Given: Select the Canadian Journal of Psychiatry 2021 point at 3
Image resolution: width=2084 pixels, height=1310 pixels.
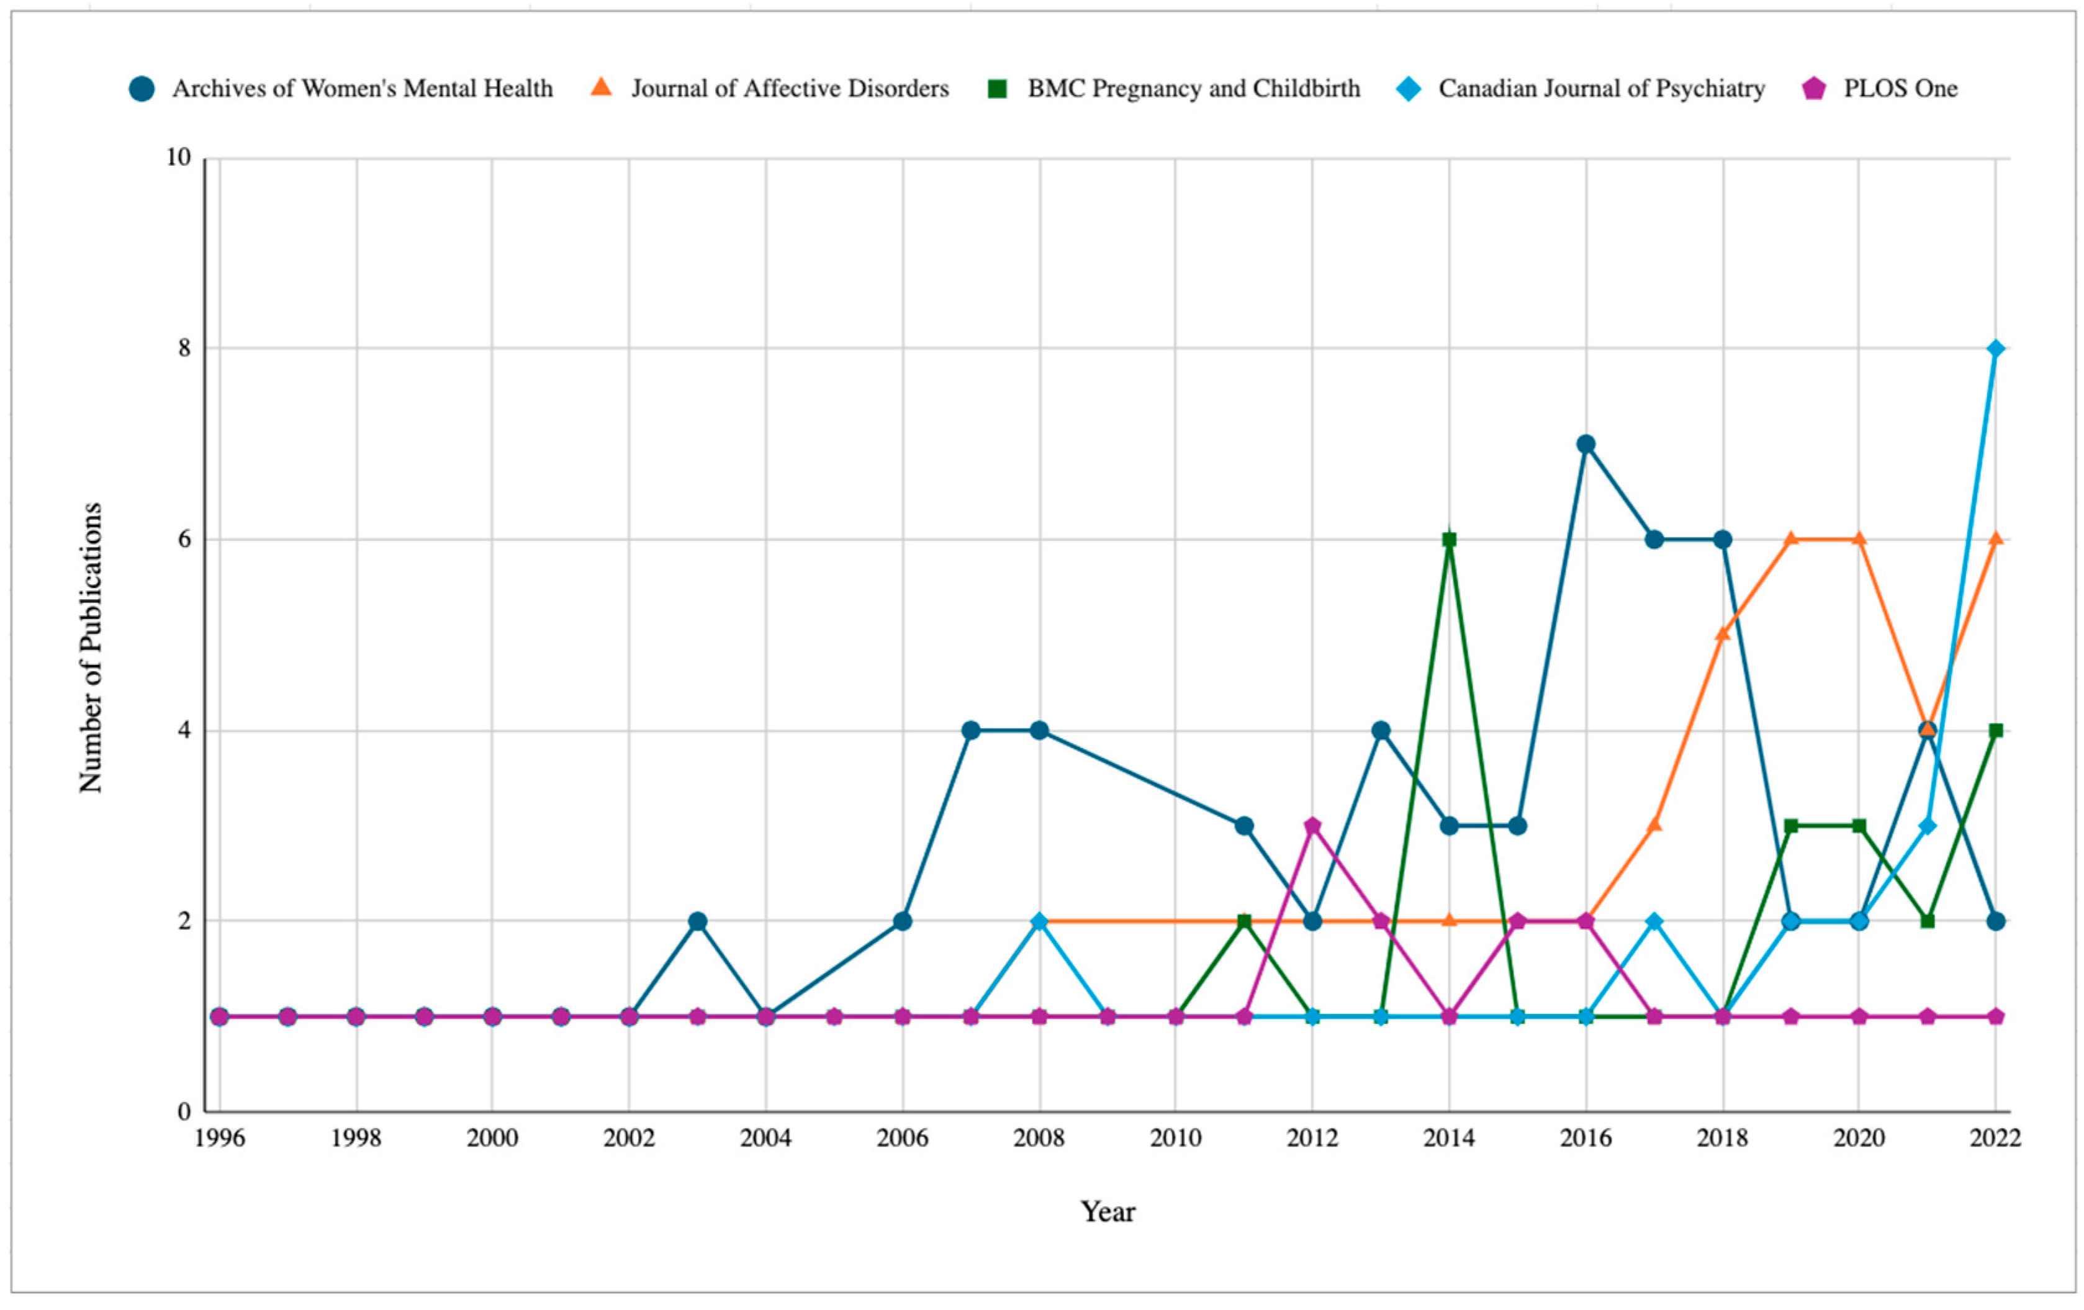Looking at the screenshot, I should [x=1928, y=826].
